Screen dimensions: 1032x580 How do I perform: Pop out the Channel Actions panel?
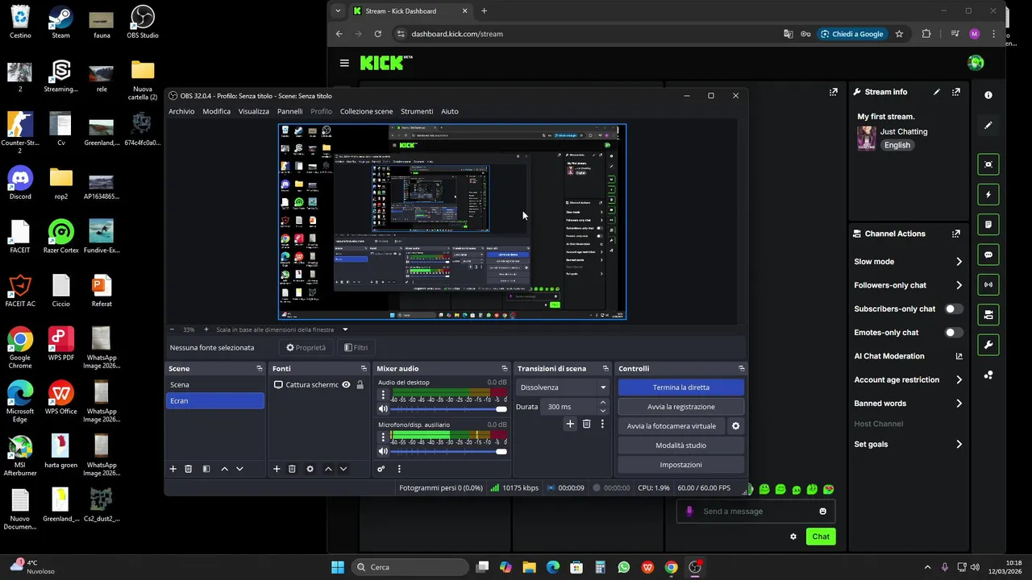pos(956,234)
